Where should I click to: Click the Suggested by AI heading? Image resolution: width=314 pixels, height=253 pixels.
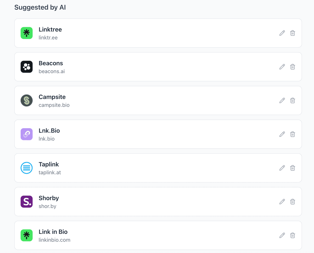40,7
